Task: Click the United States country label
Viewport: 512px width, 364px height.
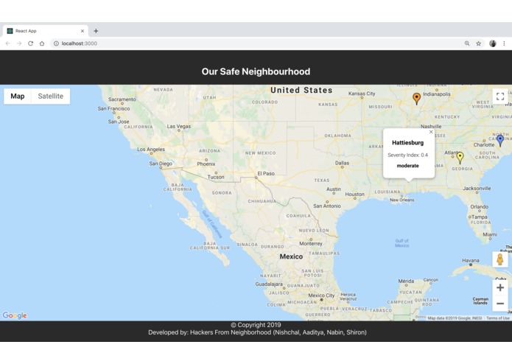Action: click(301, 90)
